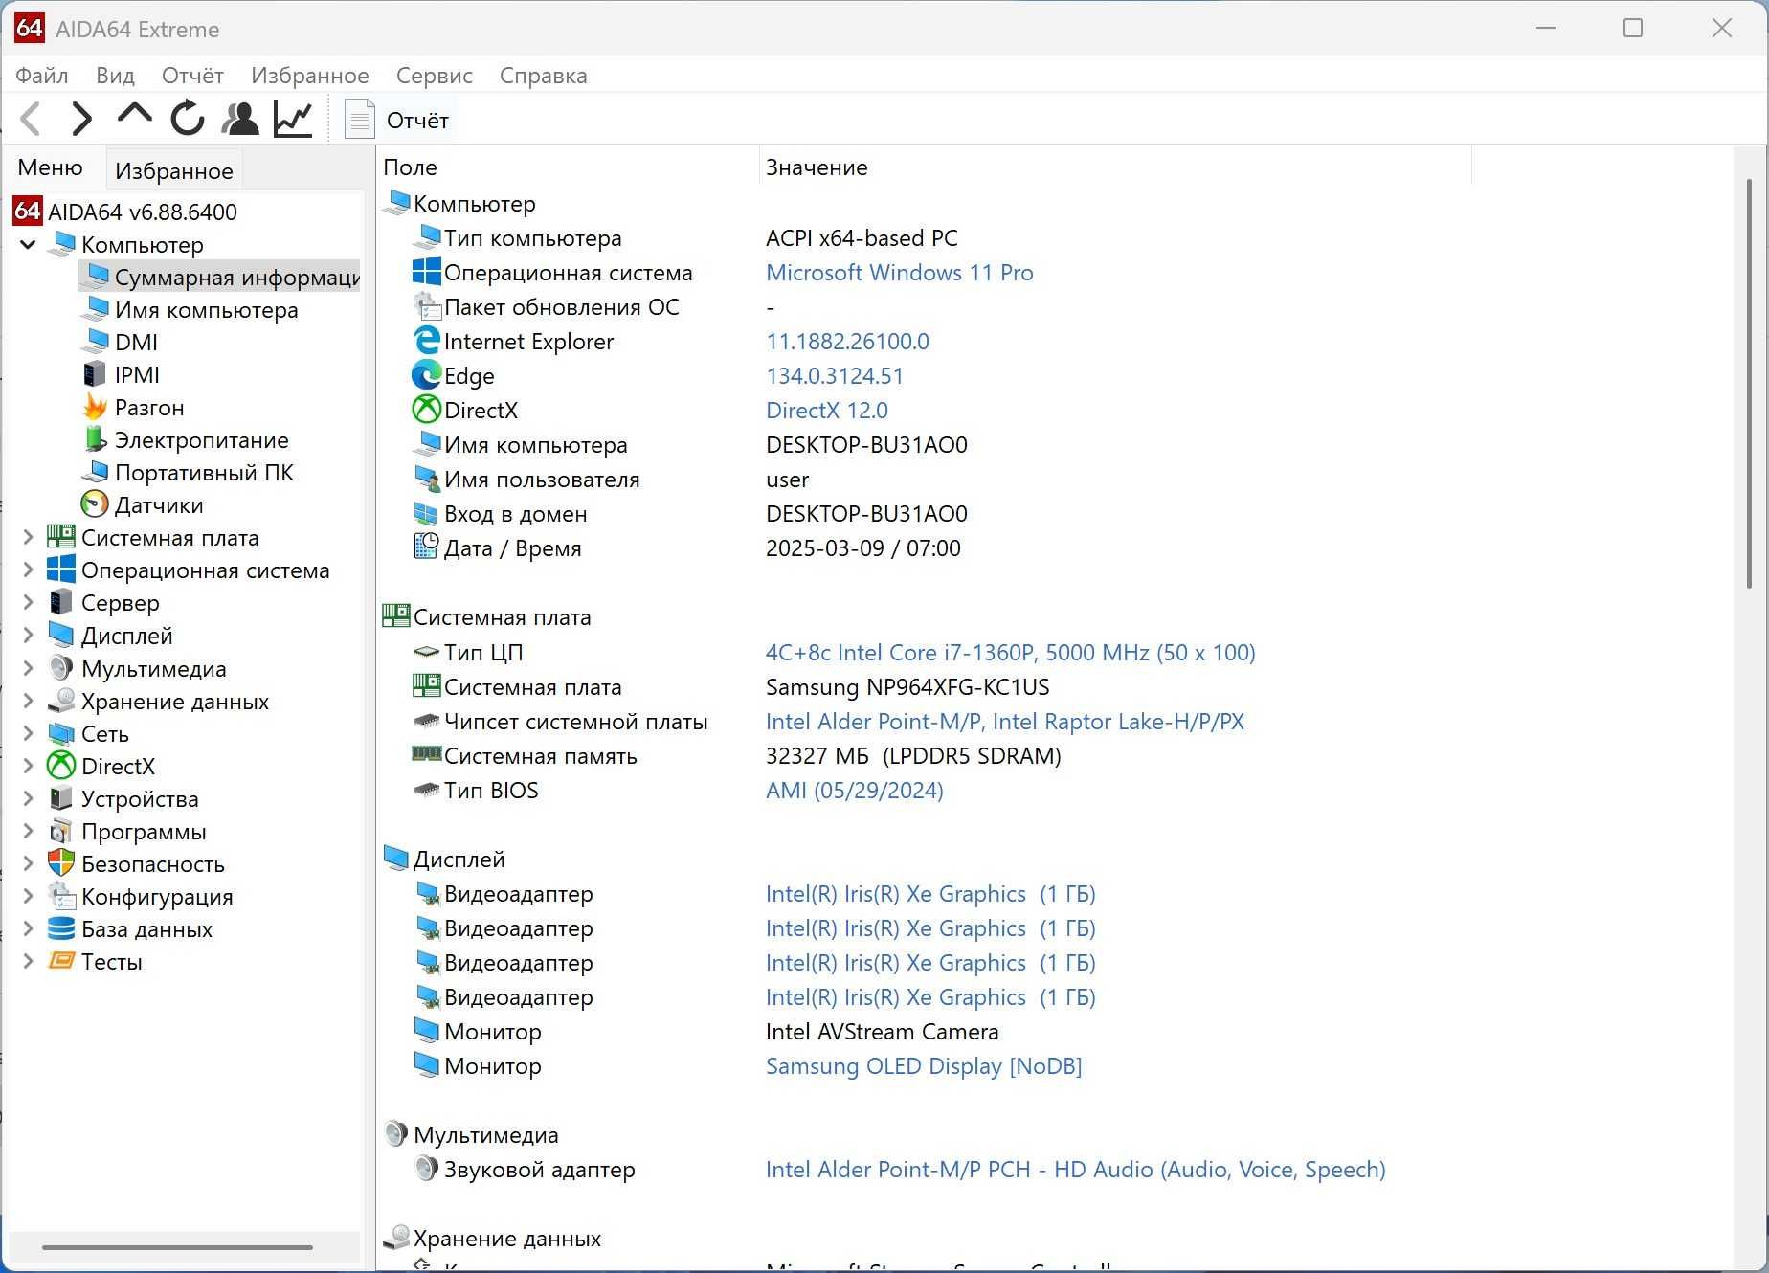Go forward with the right arrow toolbar icon
Screen dimensions: 1769x1273
tap(82, 119)
